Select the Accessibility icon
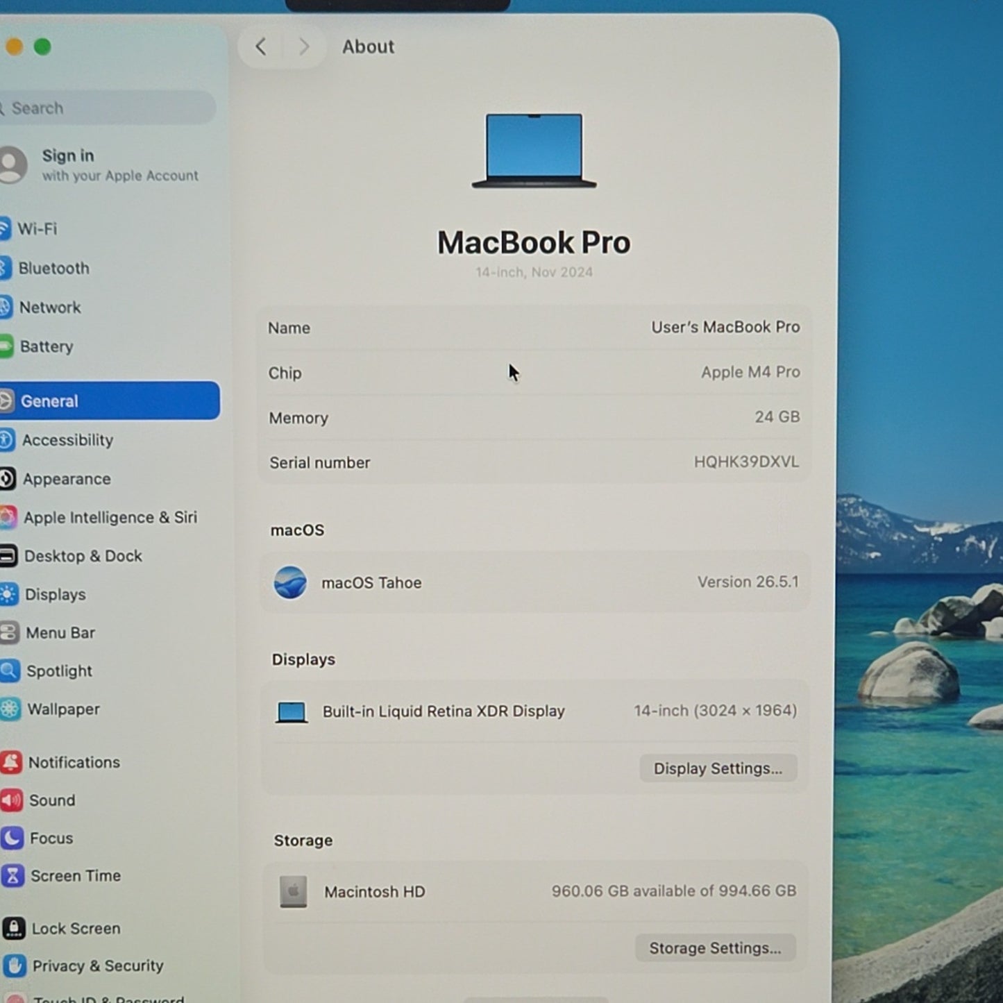Viewport: 1003px width, 1003px height. click(x=7, y=440)
